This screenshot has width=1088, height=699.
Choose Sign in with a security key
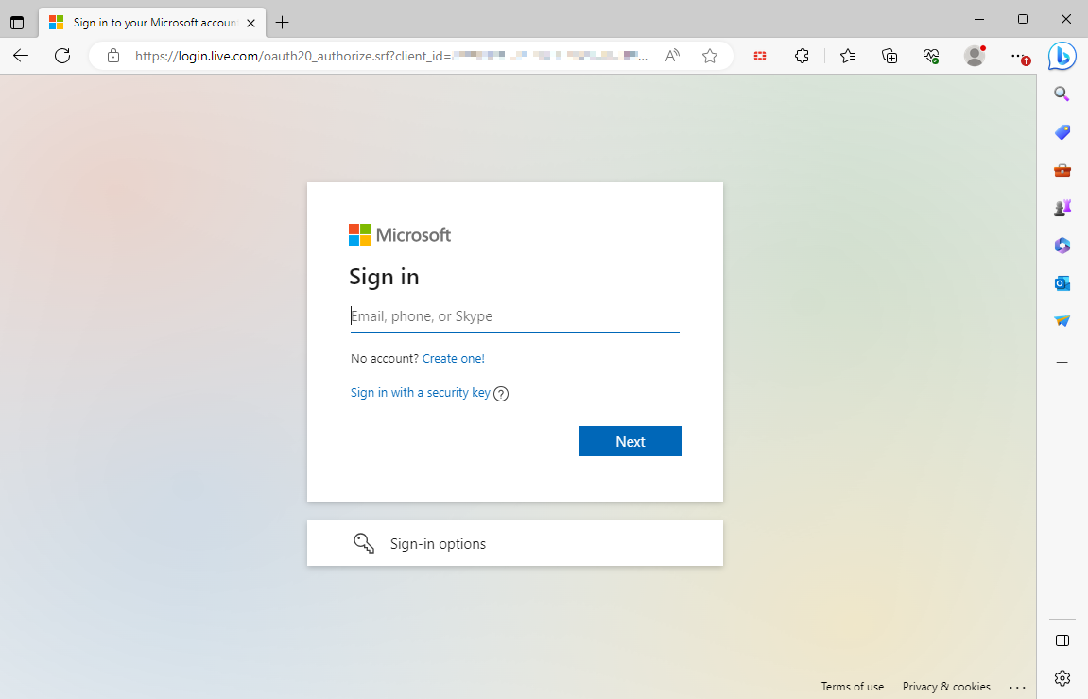click(420, 393)
